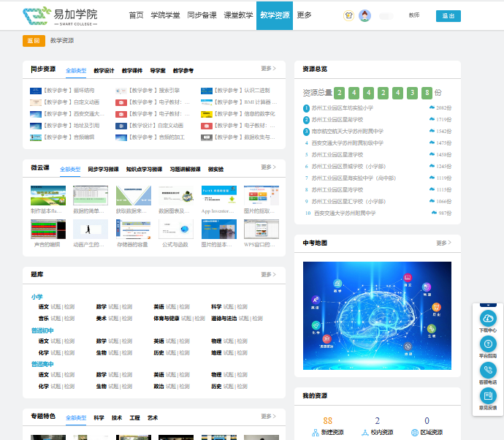Open 学院学堂 navigation item
Screen dimensions: 504x440
click(165, 15)
